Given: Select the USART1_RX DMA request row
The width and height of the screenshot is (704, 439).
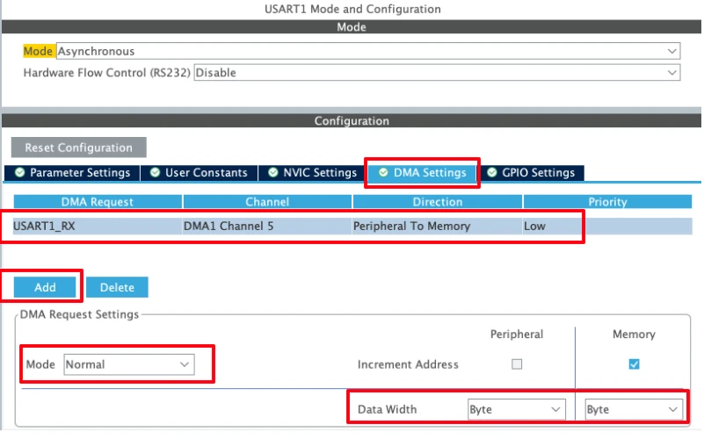Looking at the screenshot, I should 53,227.
